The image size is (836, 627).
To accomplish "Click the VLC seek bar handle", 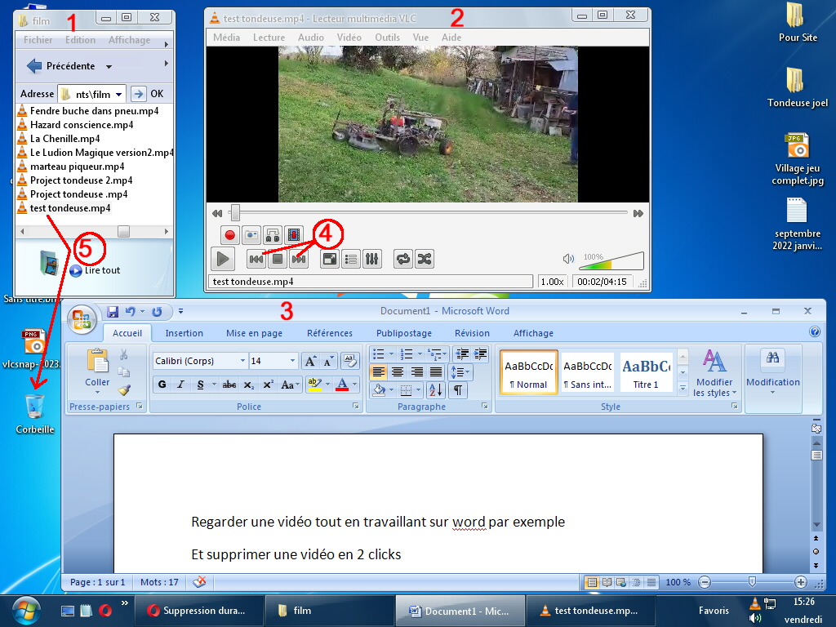I will [234, 213].
